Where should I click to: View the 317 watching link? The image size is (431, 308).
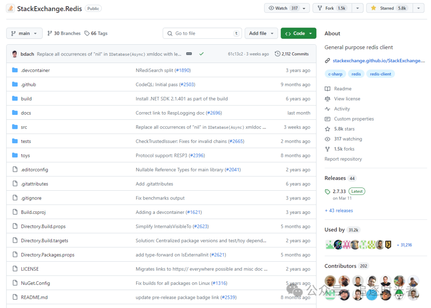pos(343,139)
